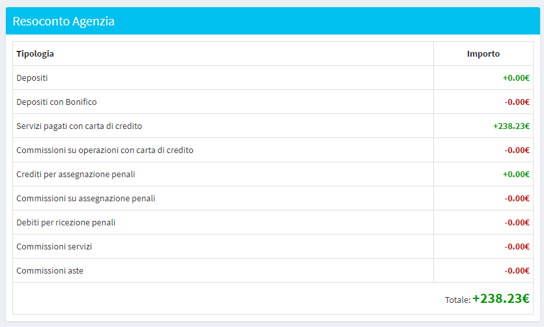Select the +238.23€ amount in Servizi row
Image resolution: width=544 pixels, height=327 pixels.
click(x=511, y=126)
